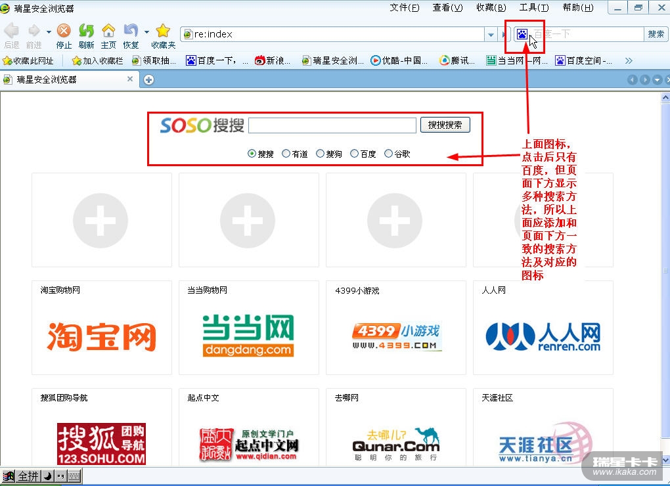The image size is (670, 486).
Task: Open 当当网 bookmark in favorites bar
Action: click(x=517, y=60)
